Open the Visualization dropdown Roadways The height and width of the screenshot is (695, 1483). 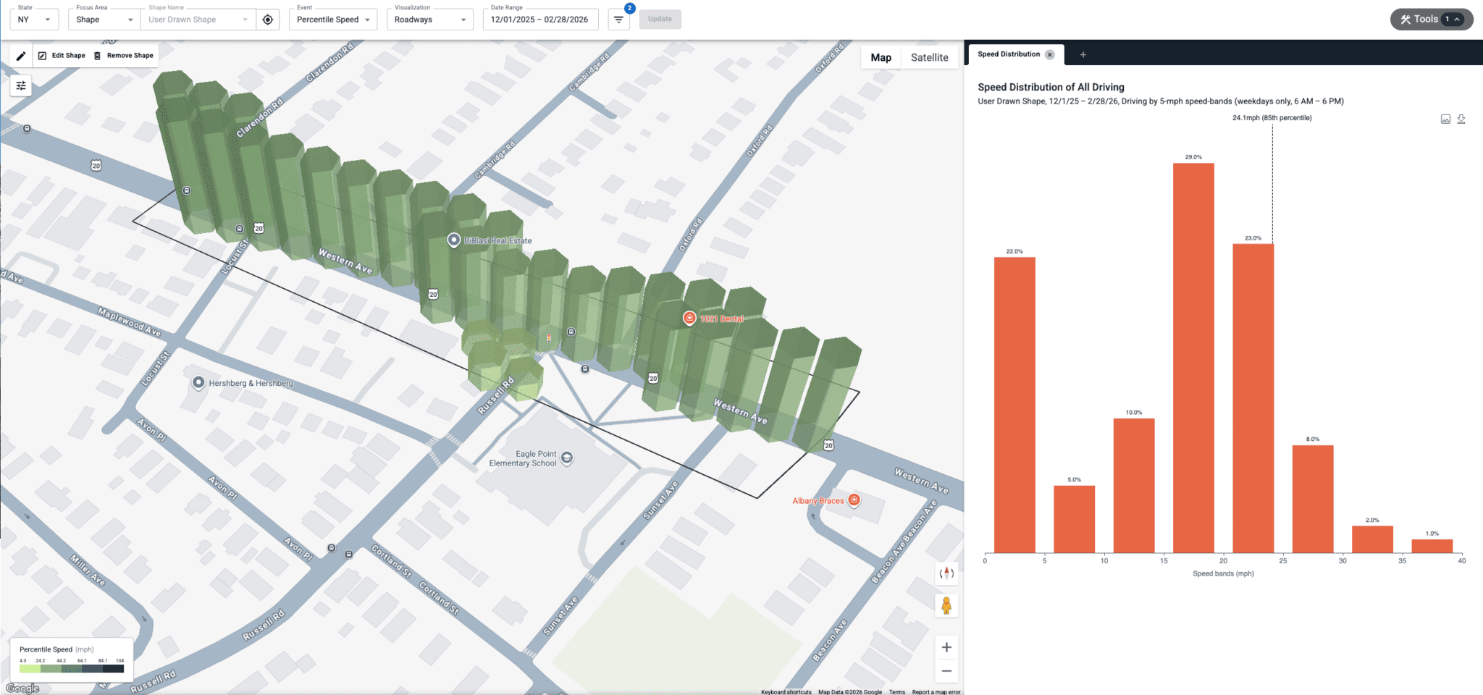tap(429, 20)
